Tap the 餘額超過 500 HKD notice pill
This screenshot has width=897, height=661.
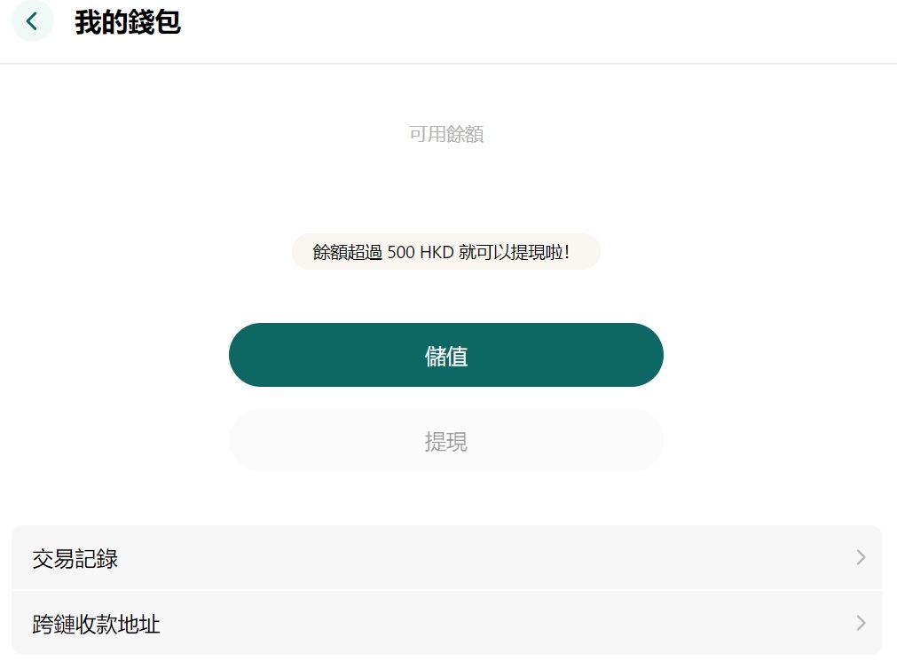pos(446,252)
